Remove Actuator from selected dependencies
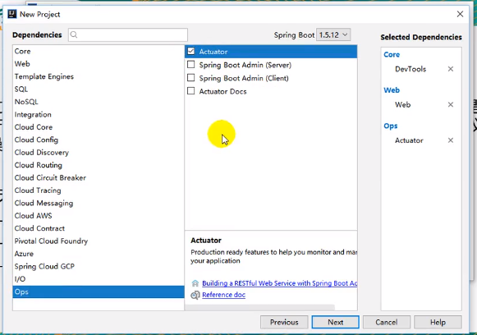 pos(451,140)
